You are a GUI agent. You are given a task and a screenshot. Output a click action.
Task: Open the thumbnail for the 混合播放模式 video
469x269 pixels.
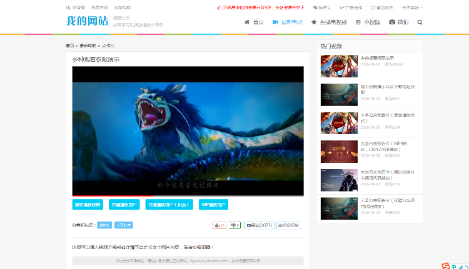339,123
